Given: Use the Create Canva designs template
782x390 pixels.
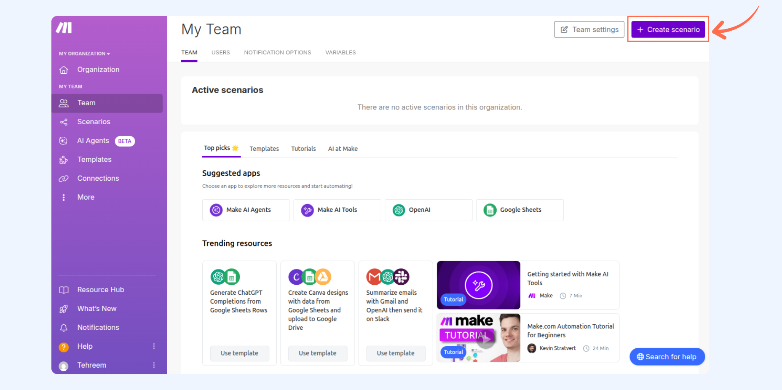Looking at the screenshot, I should pos(318,353).
